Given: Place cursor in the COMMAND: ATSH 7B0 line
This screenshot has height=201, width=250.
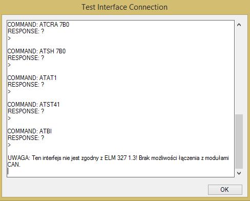Looking at the screenshot, I should point(36,51).
